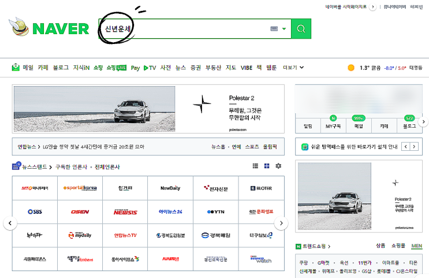Open the 쉬운 방역패스 shortcut notice
This screenshot has width=429, height=278.
(x=354, y=147)
